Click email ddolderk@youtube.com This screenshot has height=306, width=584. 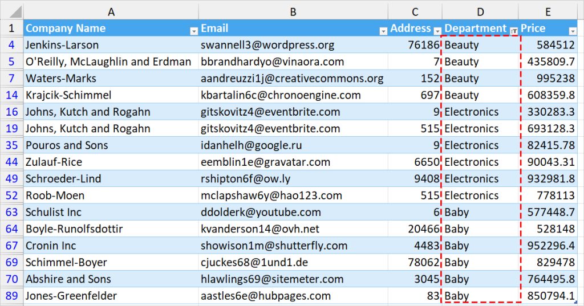pos(261,213)
